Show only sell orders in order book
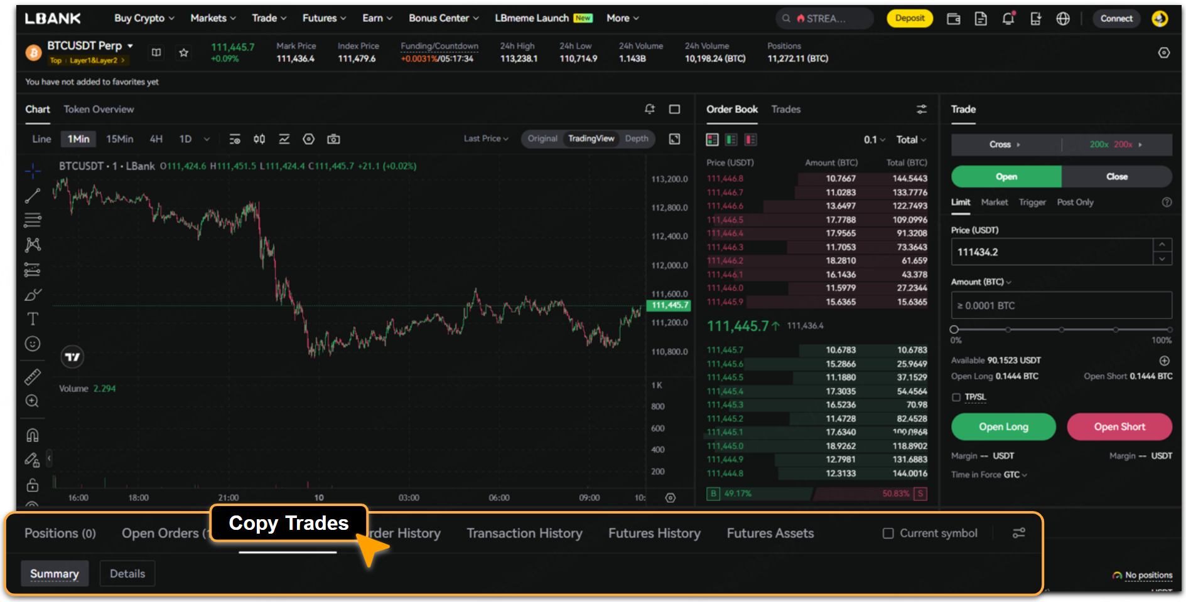 751,139
